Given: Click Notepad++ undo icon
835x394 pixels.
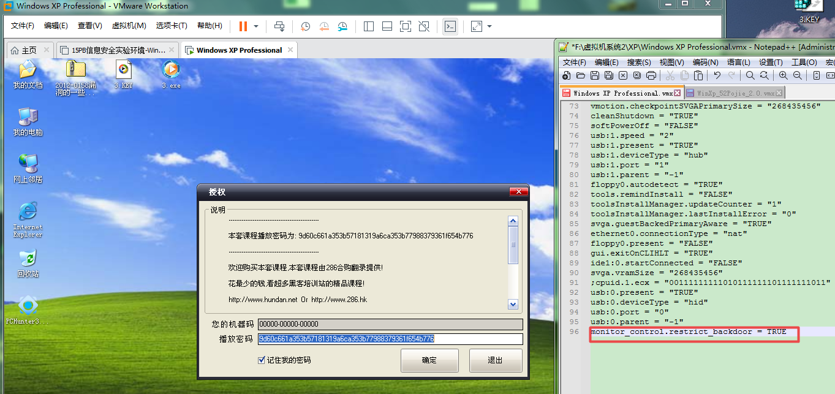Looking at the screenshot, I should coord(717,75).
